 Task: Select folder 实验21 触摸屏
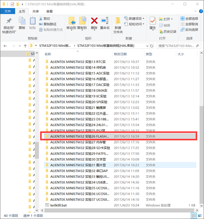pyautogui.click(x=120, y=108)
